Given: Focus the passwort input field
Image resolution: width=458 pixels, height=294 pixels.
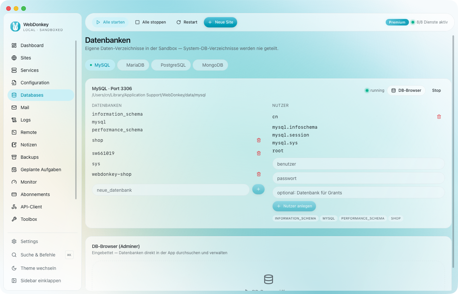Looking at the screenshot, I should click(x=359, y=178).
